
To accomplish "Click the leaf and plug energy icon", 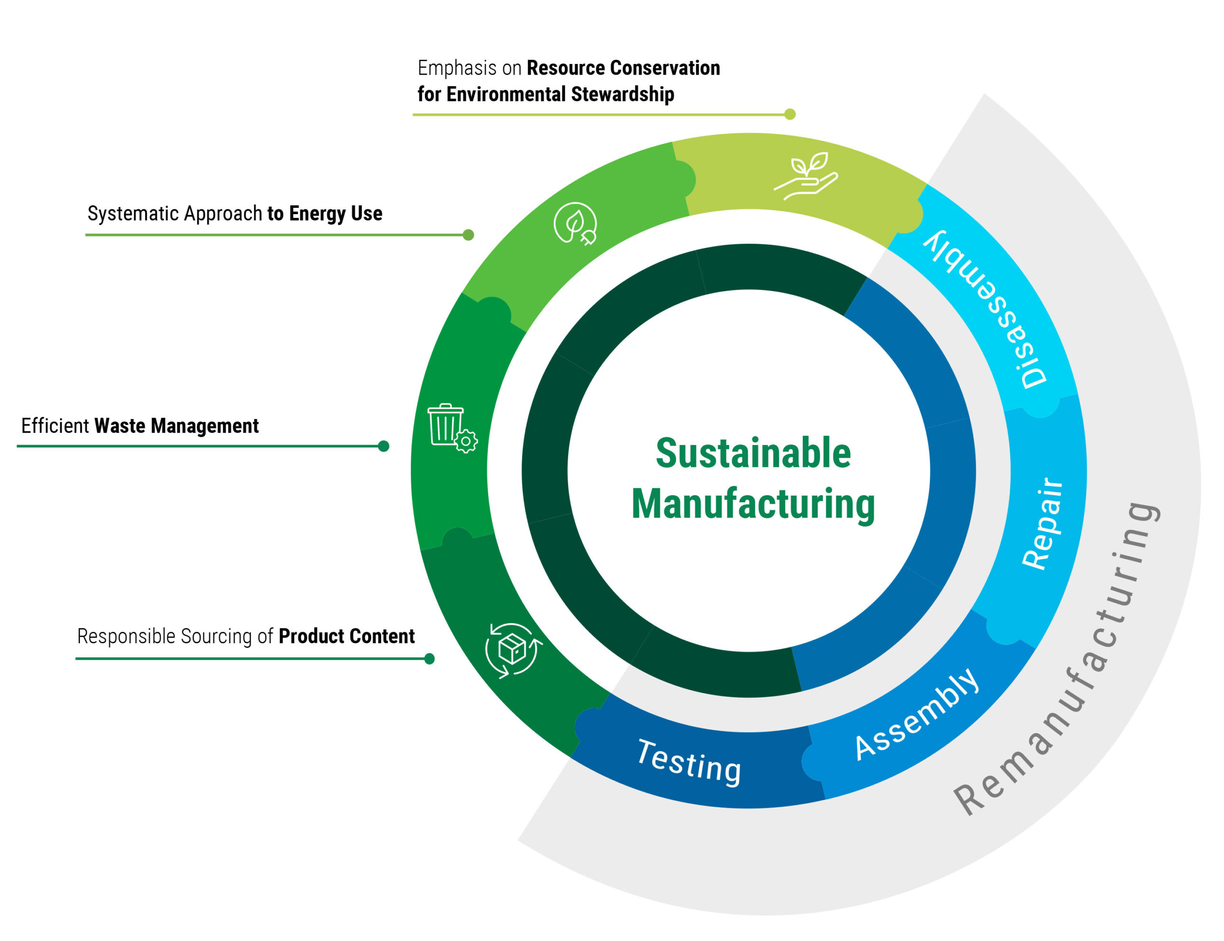I will tap(576, 223).
